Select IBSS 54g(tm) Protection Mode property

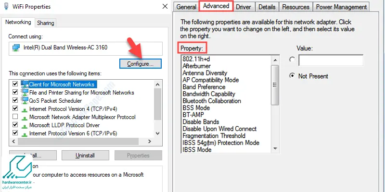pos(221,143)
